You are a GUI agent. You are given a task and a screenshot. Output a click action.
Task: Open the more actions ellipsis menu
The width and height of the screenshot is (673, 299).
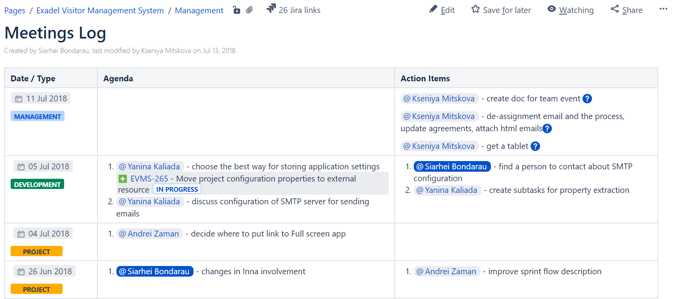(663, 9)
